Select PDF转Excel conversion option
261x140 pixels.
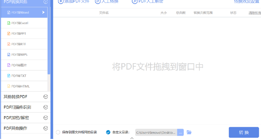(x=24, y=23)
